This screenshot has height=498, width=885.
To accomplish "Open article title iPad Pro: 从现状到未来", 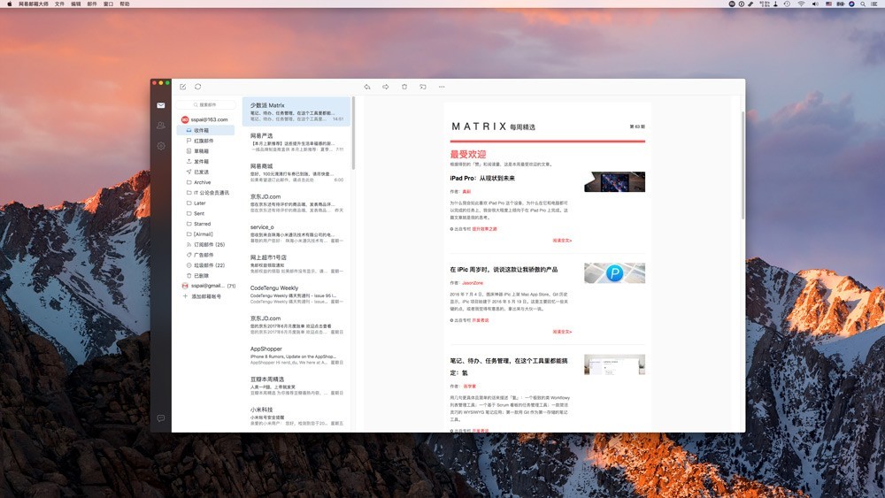I will coord(482,178).
